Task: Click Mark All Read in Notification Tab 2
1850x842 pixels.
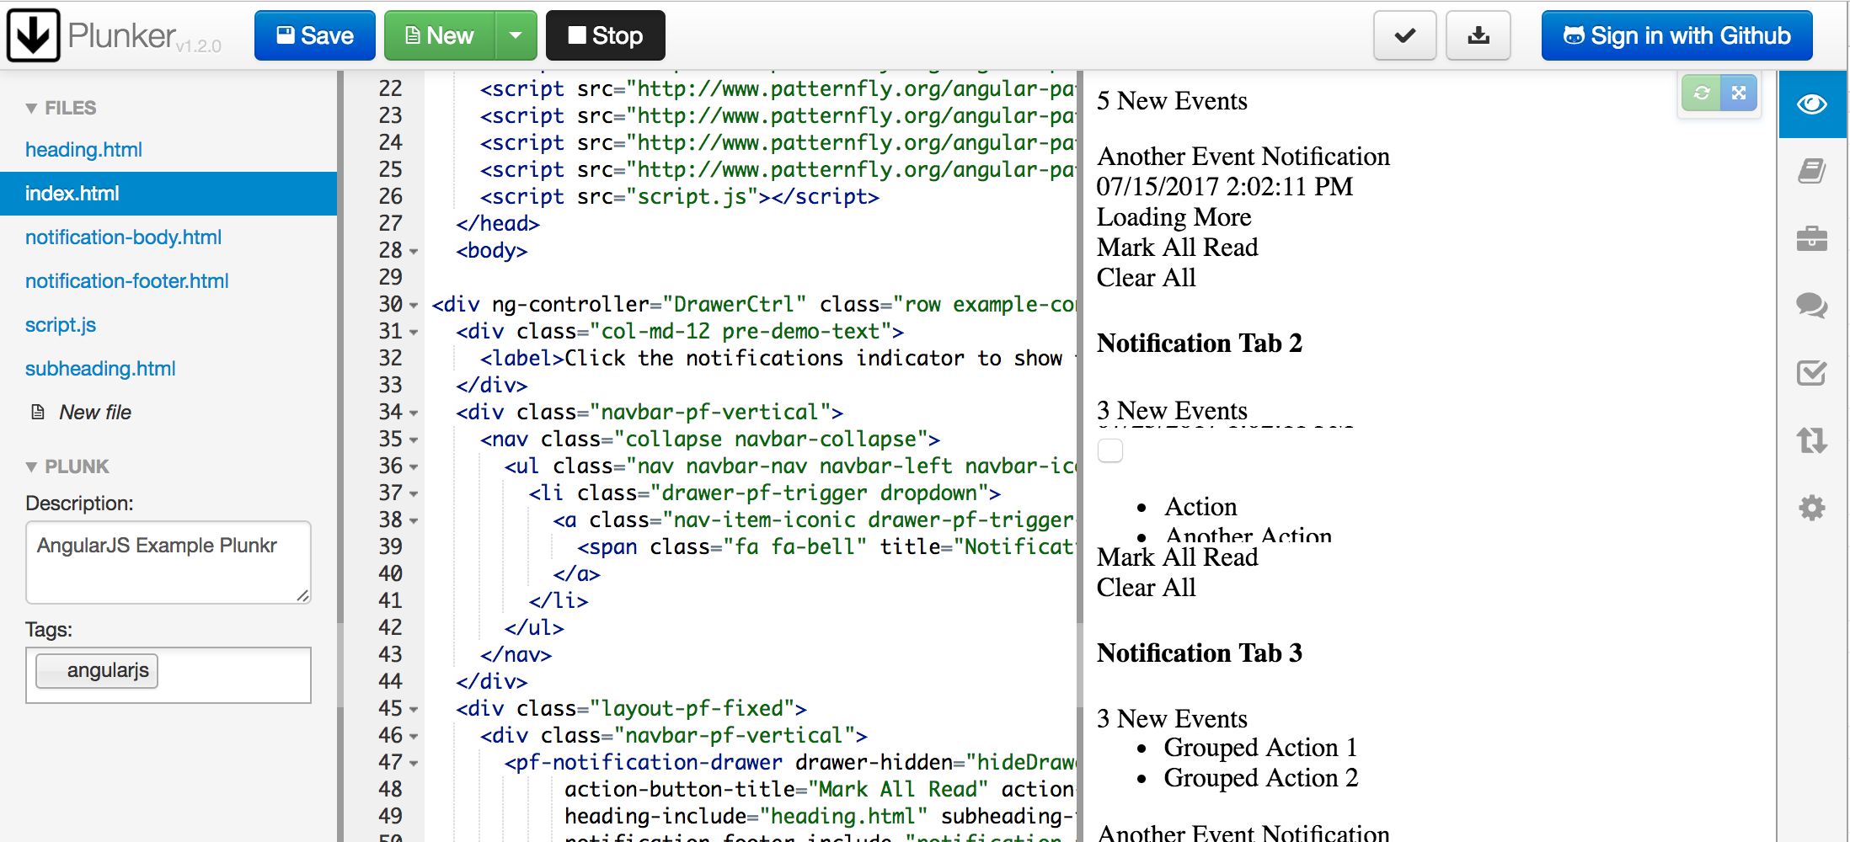Action: (1177, 557)
